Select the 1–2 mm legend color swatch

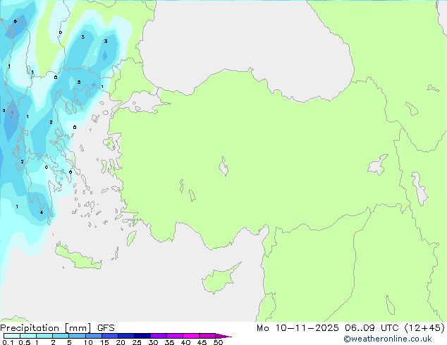(x=44, y=336)
